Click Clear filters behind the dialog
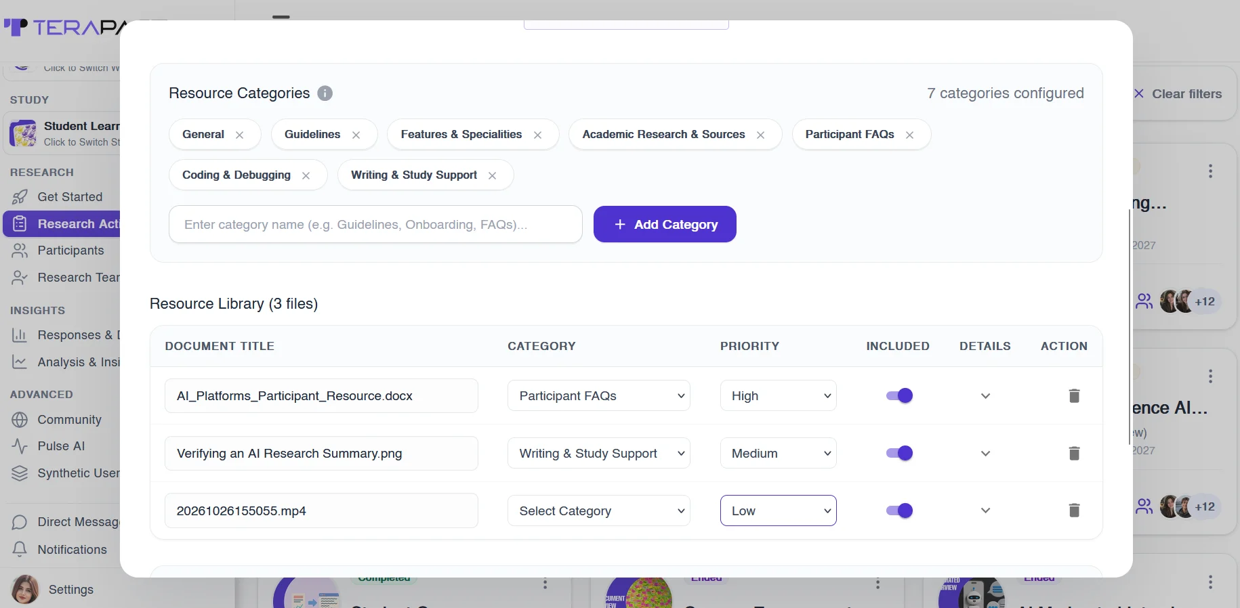 click(x=1178, y=94)
